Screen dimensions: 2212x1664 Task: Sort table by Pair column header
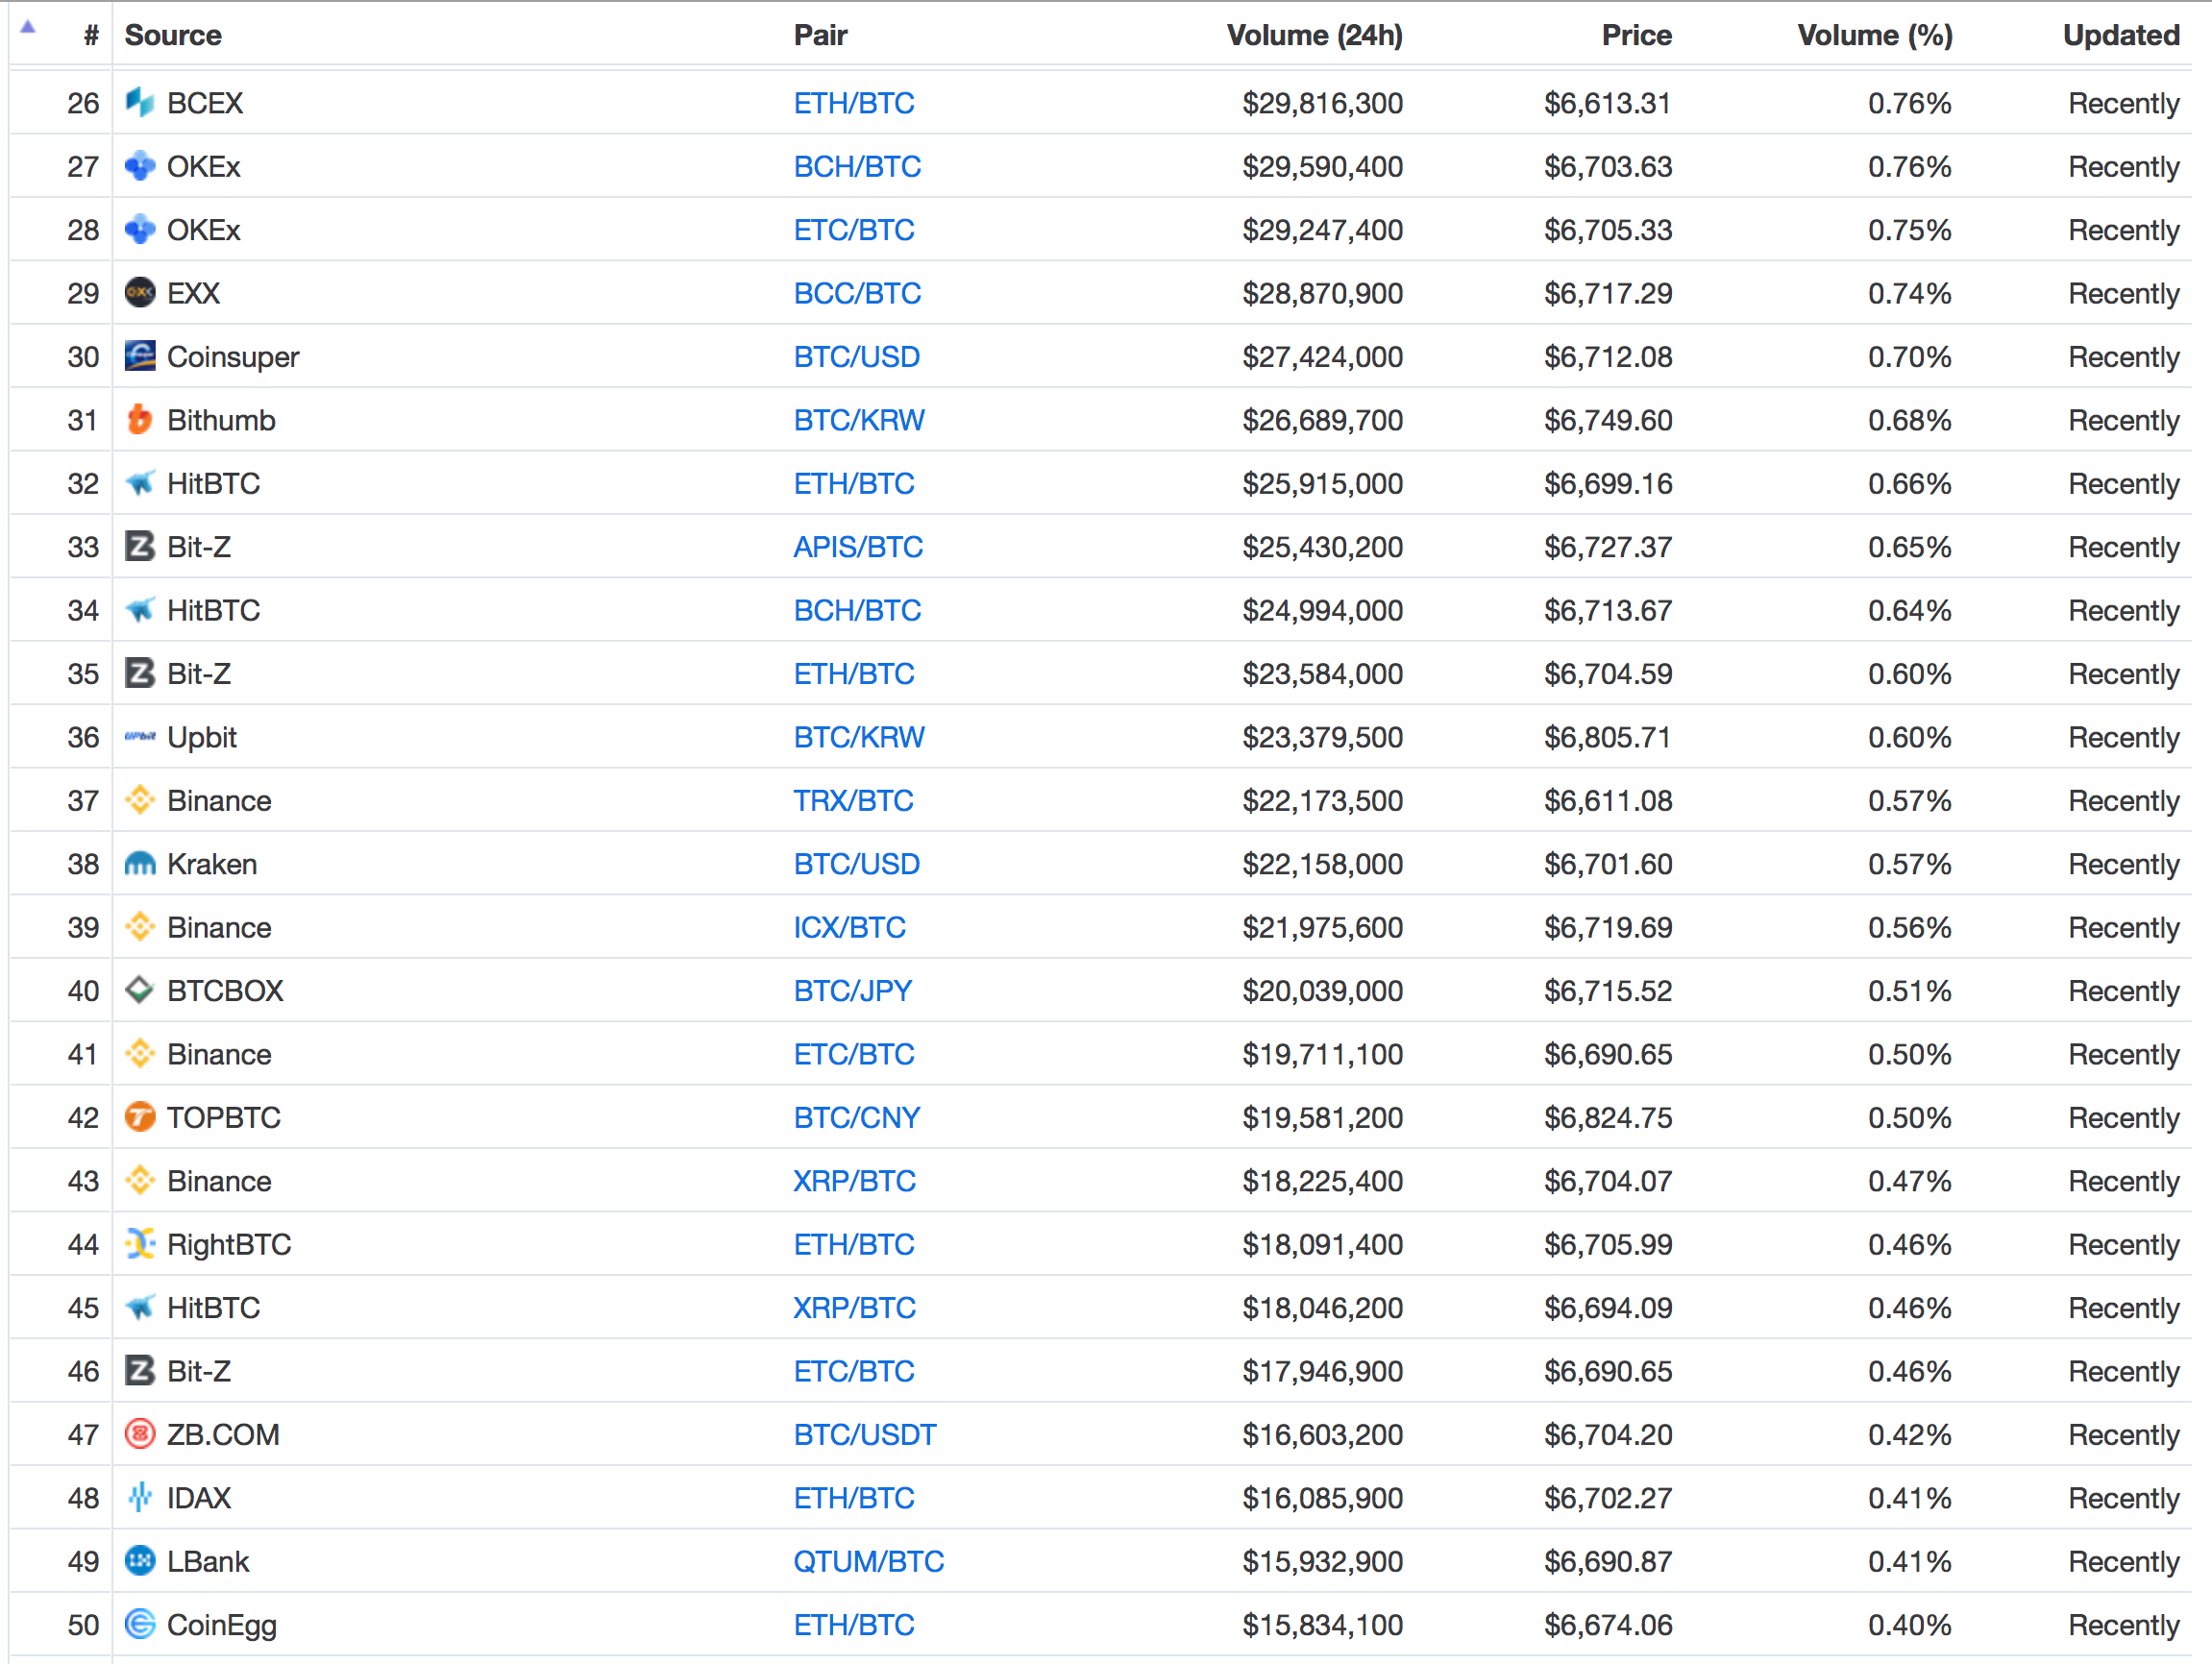(x=820, y=35)
